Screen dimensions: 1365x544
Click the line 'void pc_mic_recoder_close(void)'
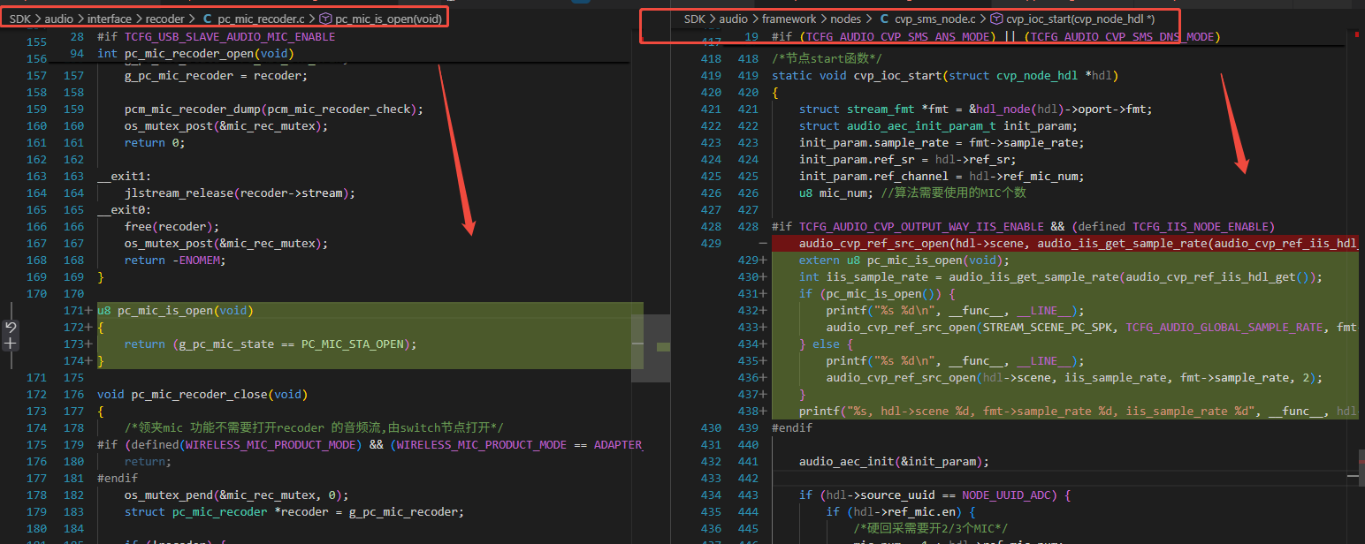coord(202,394)
